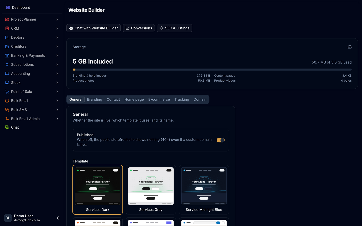Image resolution: width=362 pixels, height=226 pixels.
Task: Open the Demo User account switcher arrows
Action: coord(58,218)
